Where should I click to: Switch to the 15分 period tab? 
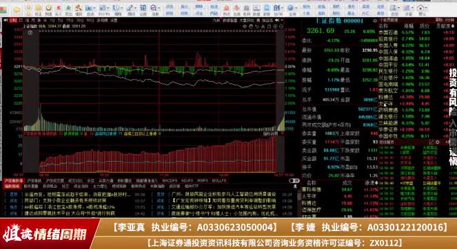click(x=70, y=21)
